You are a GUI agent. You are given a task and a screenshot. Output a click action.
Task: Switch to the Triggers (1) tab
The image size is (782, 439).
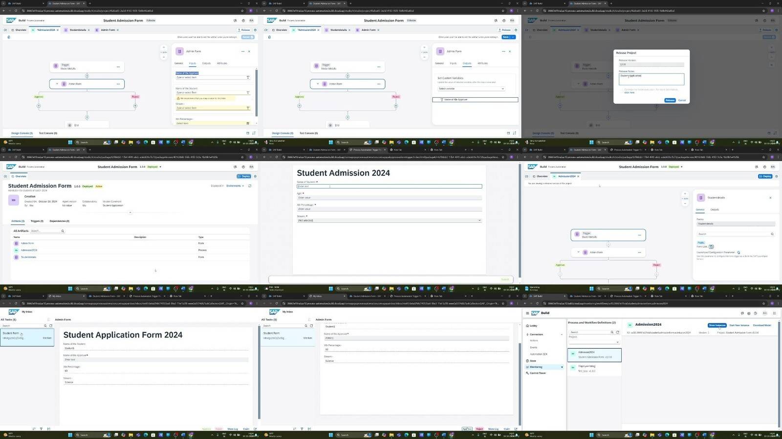click(37, 221)
